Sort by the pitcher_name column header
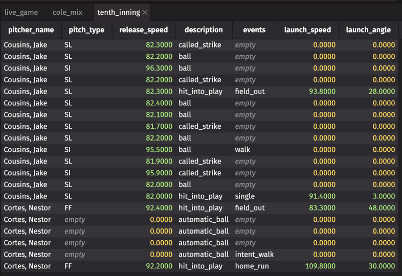The height and width of the screenshot is (276, 402). pyautogui.click(x=31, y=30)
